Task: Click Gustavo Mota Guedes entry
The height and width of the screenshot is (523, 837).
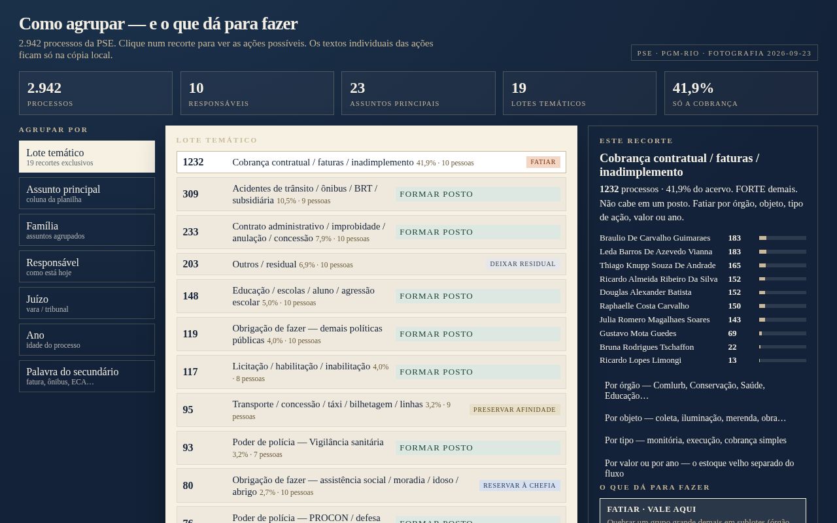Action: [x=638, y=333]
